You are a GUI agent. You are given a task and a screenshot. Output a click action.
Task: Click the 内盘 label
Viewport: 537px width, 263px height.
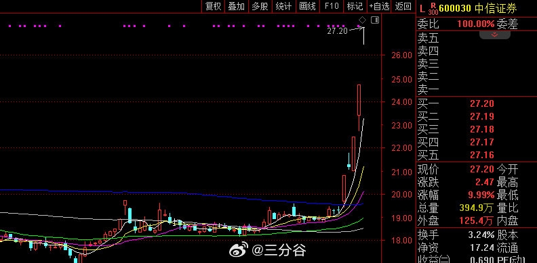pyautogui.click(x=507, y=221)
